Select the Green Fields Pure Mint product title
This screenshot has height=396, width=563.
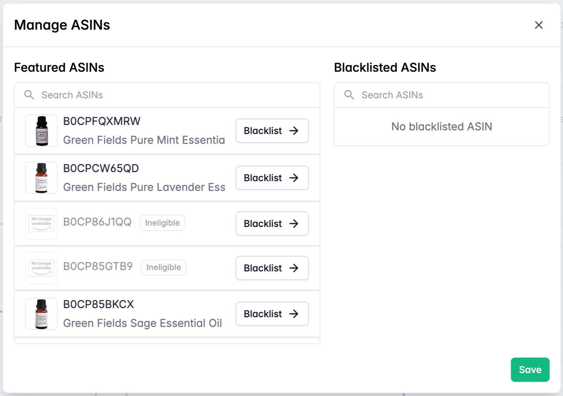point(144,140)
